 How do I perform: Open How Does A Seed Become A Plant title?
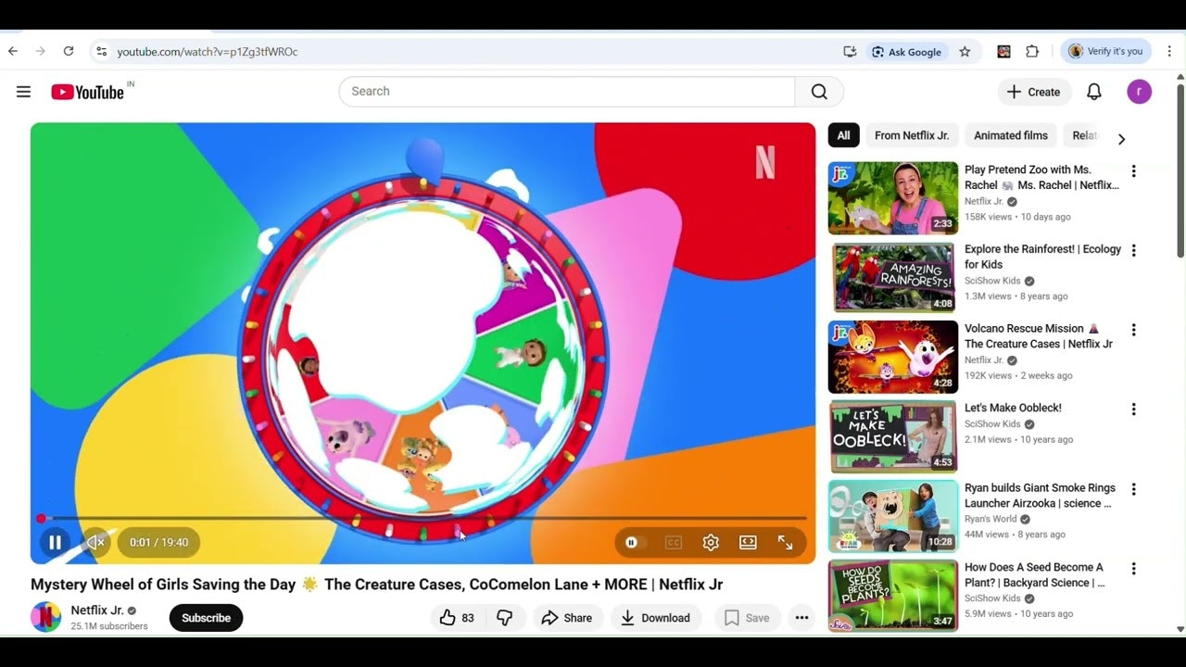click(x=1035, y=575)
